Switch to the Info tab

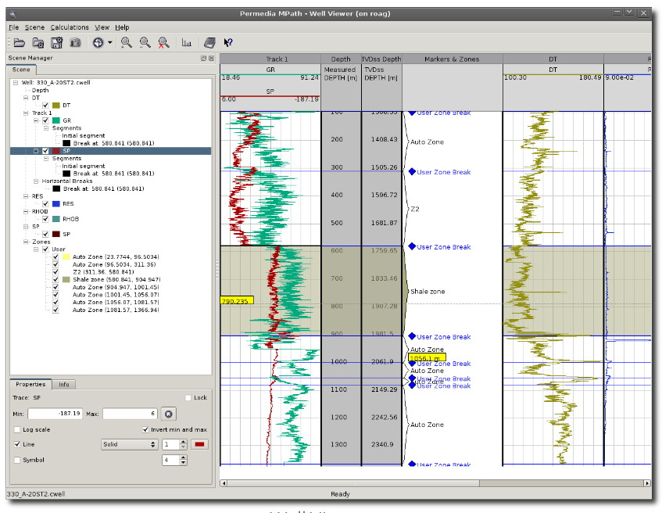64,385
